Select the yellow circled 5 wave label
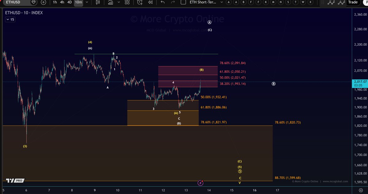 [240, 171]
